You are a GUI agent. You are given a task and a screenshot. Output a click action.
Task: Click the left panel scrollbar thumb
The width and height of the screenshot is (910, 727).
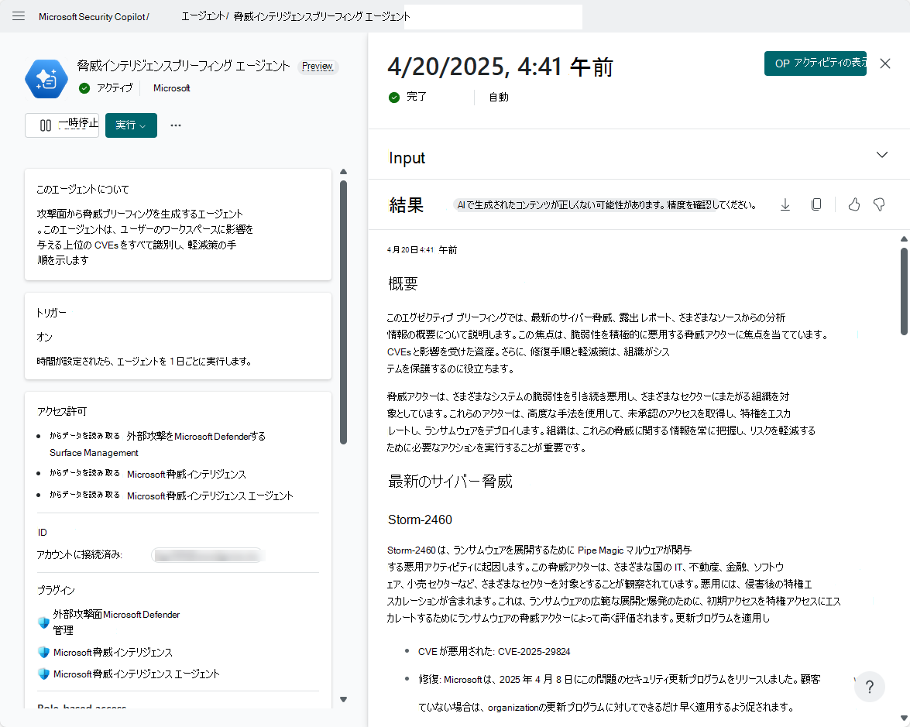click(x=344, y=313)
